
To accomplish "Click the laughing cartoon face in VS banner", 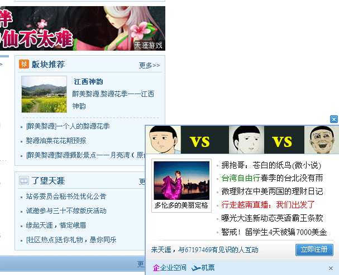I will click(x=322, y=140).
